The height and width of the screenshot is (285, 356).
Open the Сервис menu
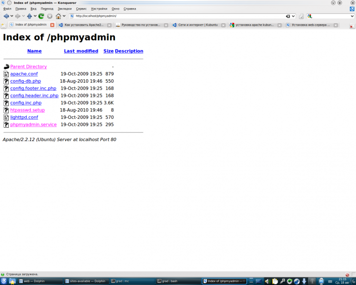[x=81, y=9]
